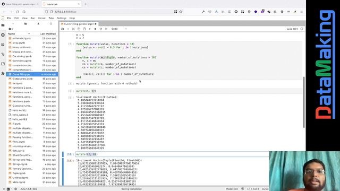This screenshot has height=191, width=340.
Task: Click the Julia 1.8.1 kernel name
Action: (x=292, y=29)
